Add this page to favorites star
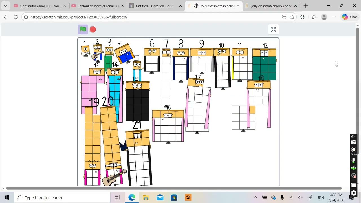Viewport: 361px width, 203px height. tap(292, 17)
